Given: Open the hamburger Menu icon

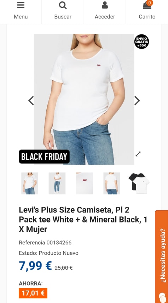Looking at the screenshot, I should (x=21, y=5).
